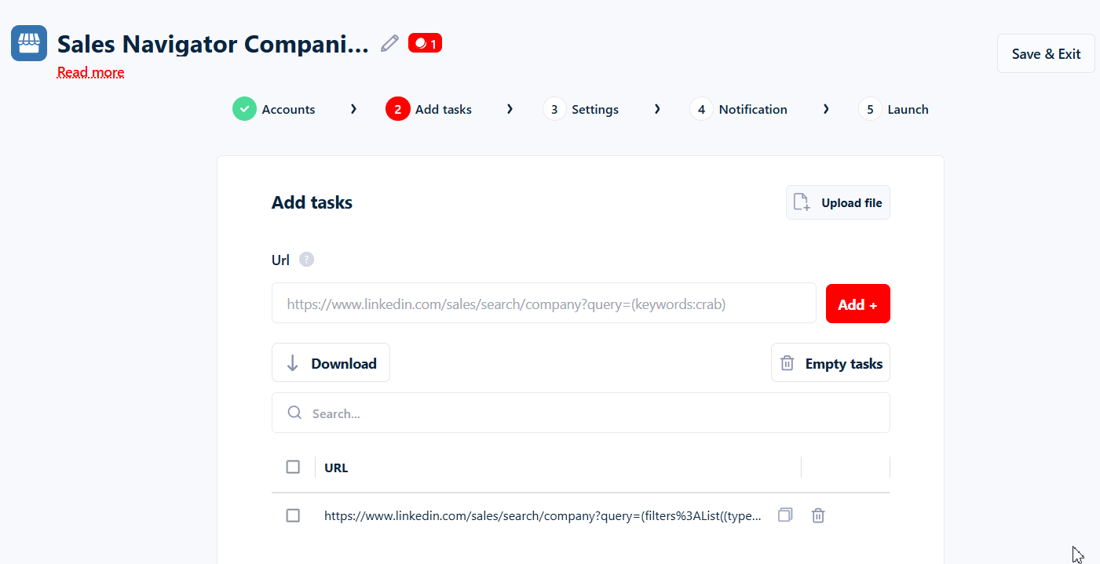Click the chevron between Accounts and Add tasks
The image size is (1100, 564).
pyautogui.click(x=353, y=109)
